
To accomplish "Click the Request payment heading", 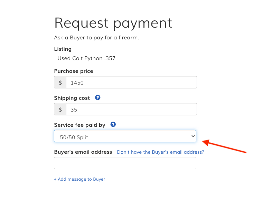I will click(x=113, y=23).
